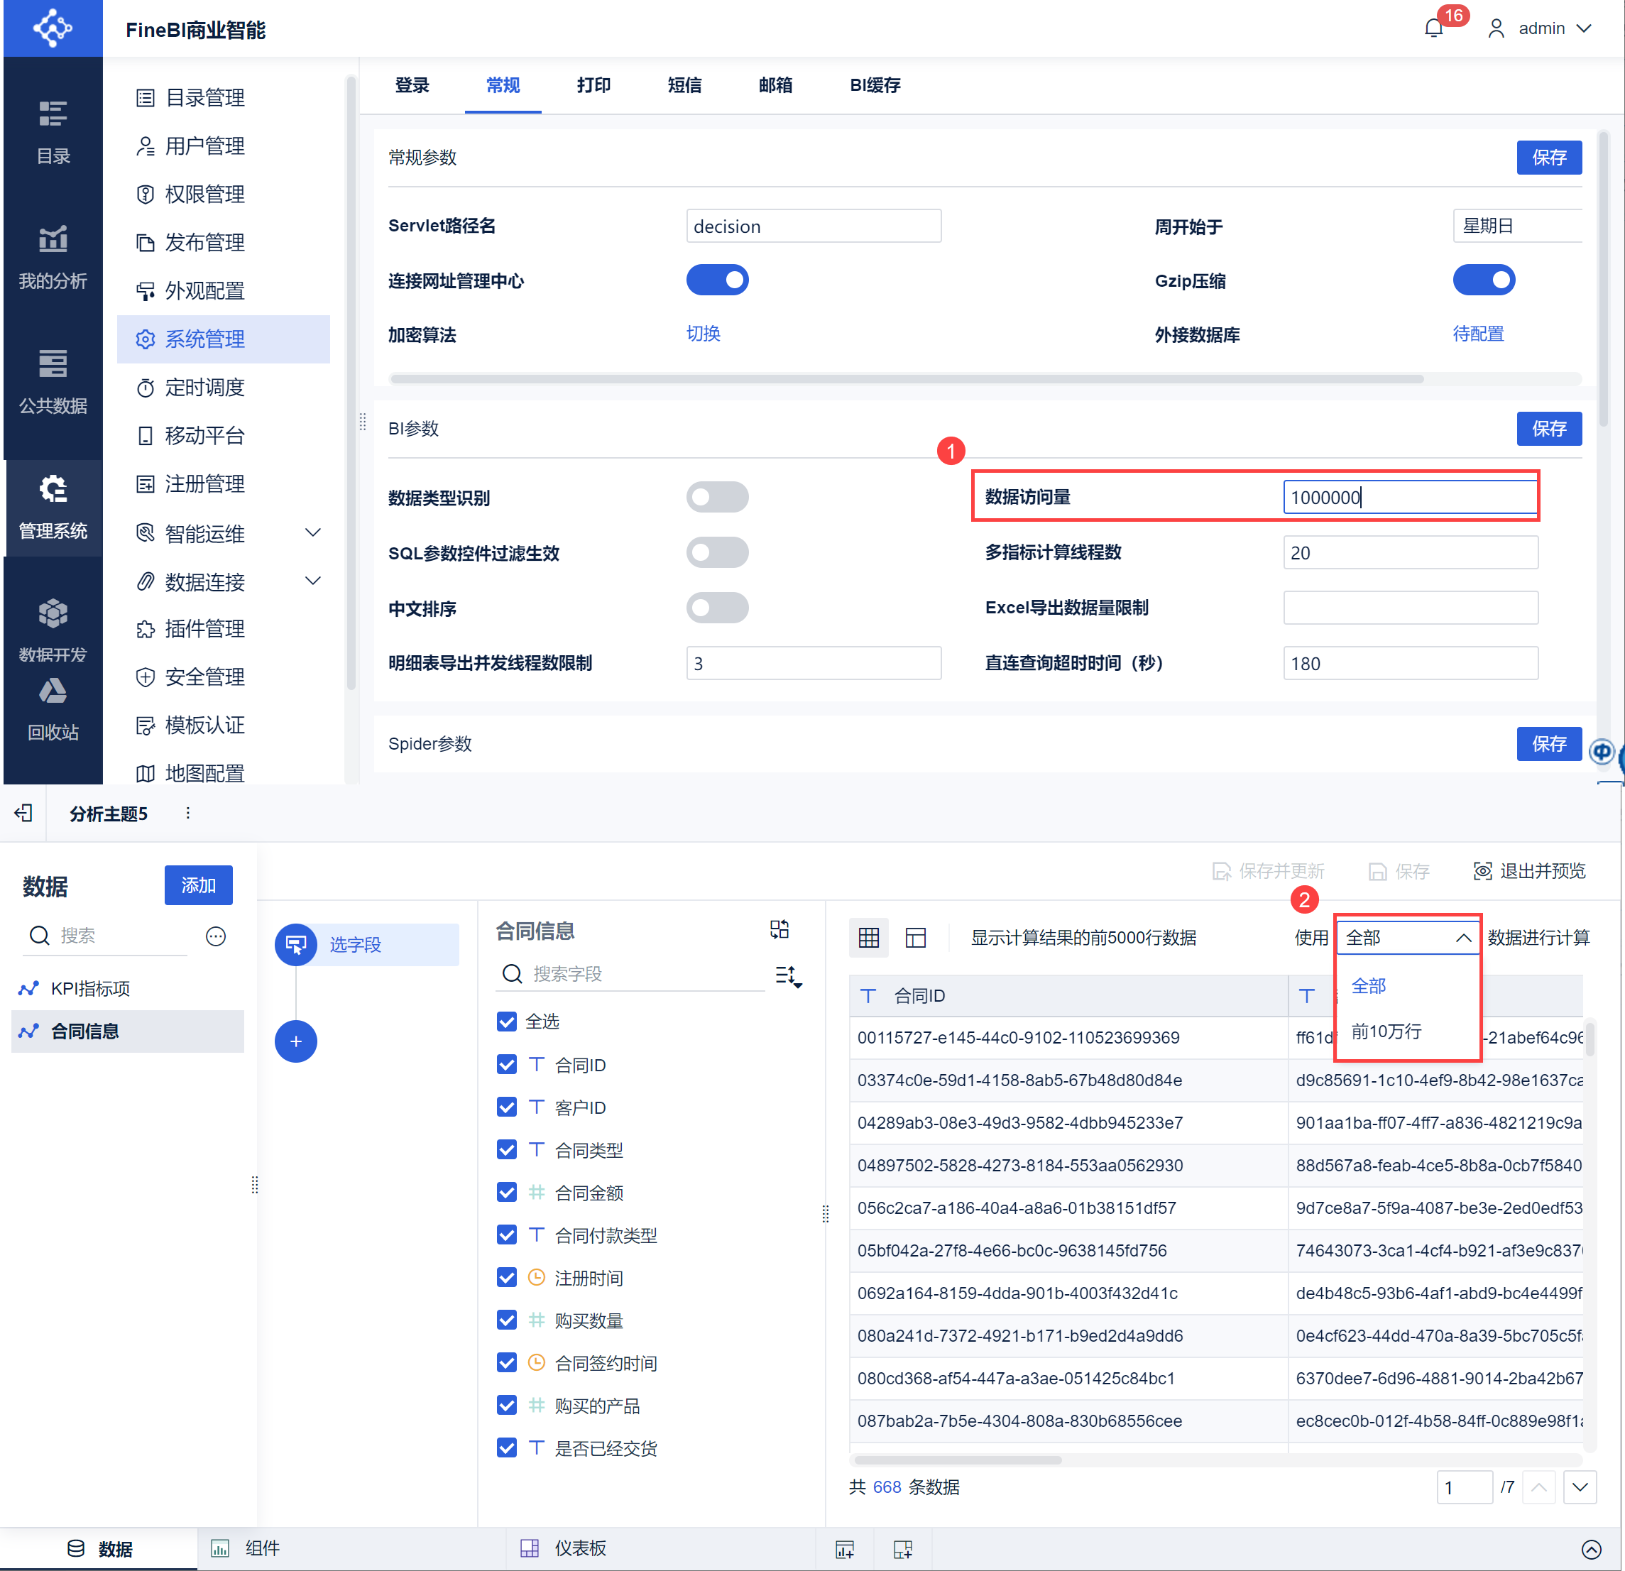Screen dimensions: 1625x1571
Task: Uncheck the 合同金额 field checkbox
Action: (x=507, y=1192)
